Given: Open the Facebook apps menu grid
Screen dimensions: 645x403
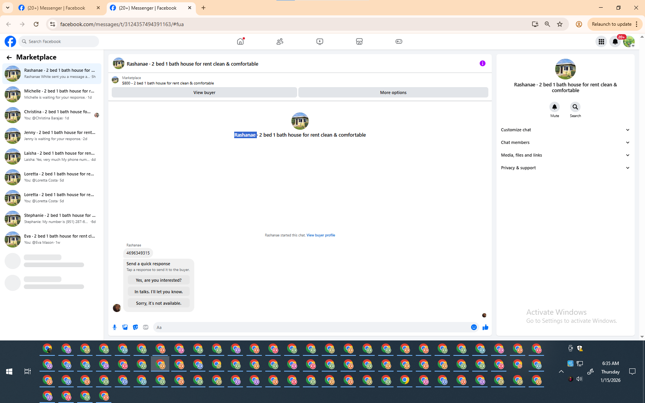Looking at the screenshot, I should (x=601, y=41).
